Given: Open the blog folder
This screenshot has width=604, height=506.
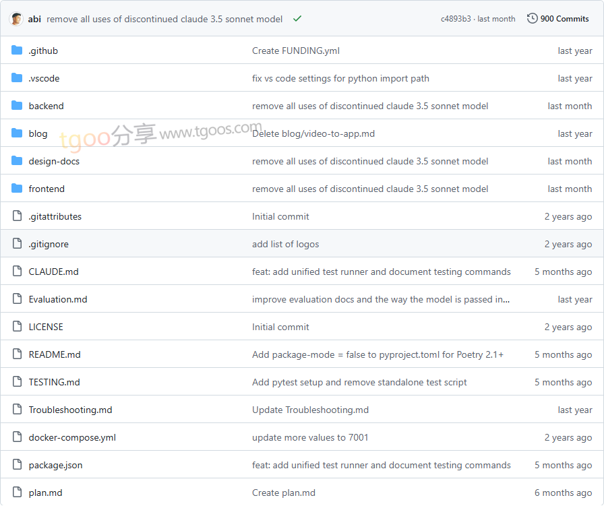Looking at the screenshot, I should pos(38,133).
